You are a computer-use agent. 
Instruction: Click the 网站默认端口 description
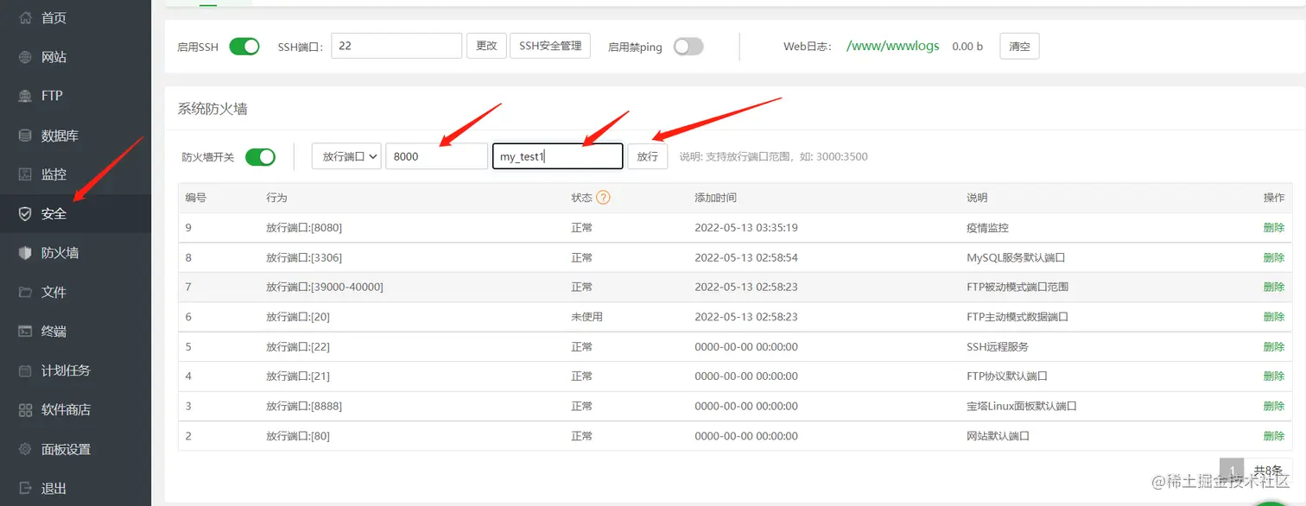[998, 436]
